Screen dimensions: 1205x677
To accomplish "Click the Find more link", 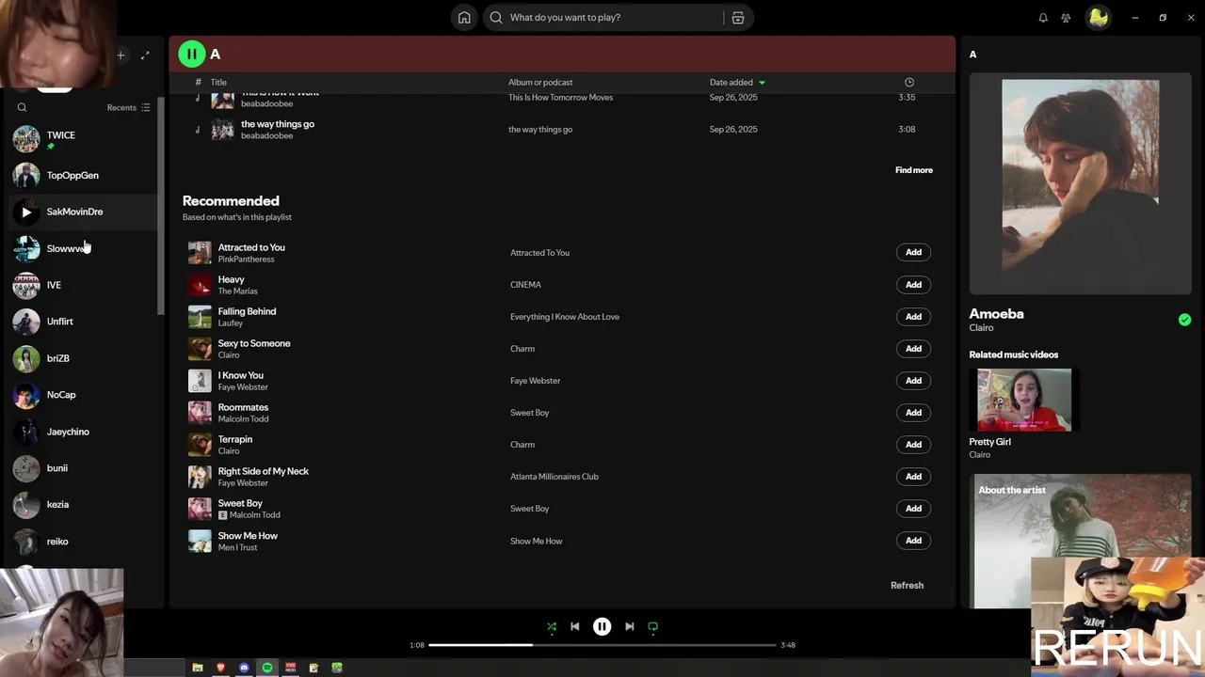I will click(x=914, y=170).
